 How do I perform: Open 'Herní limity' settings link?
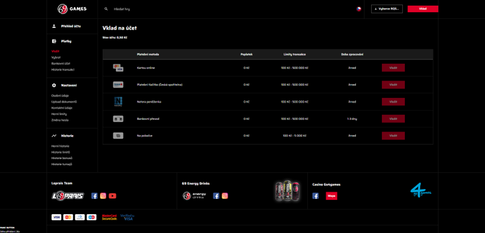59,114
